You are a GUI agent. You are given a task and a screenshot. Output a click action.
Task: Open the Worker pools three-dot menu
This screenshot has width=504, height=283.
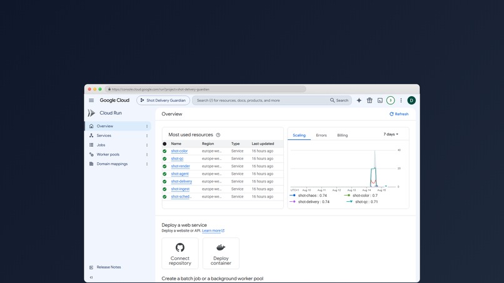(x=147, y=154)
